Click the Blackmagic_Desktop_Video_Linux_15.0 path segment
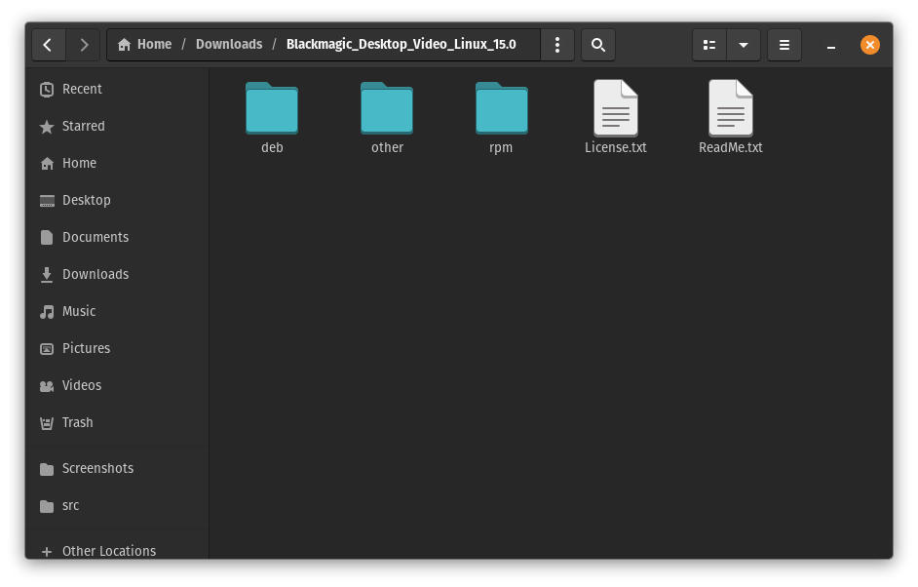 [402, 45]
